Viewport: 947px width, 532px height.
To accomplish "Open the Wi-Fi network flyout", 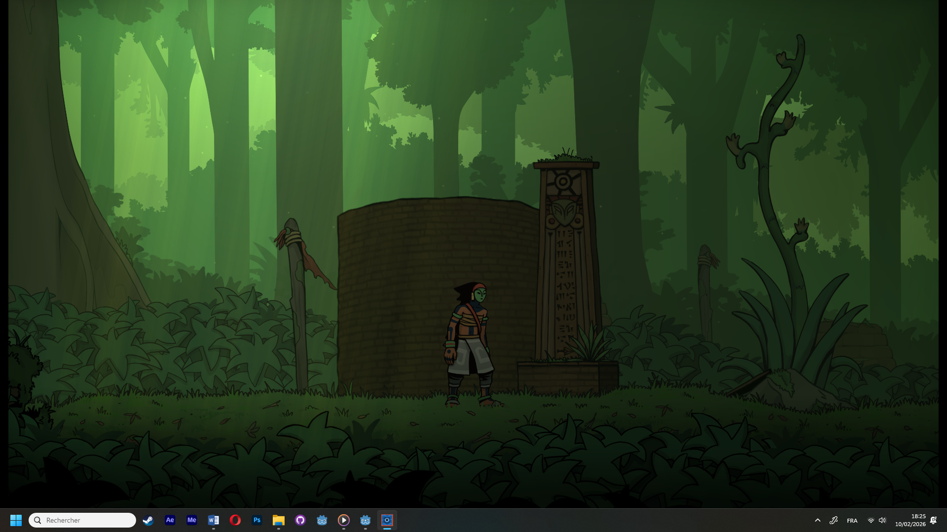I will (871, 521).
